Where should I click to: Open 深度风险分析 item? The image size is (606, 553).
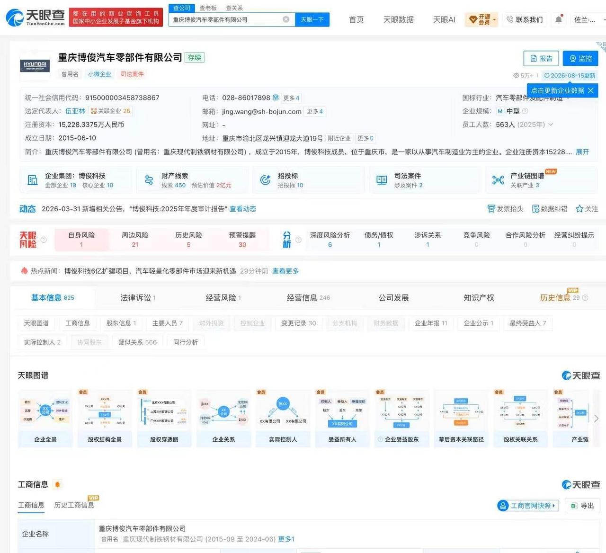tap(330, 240)
